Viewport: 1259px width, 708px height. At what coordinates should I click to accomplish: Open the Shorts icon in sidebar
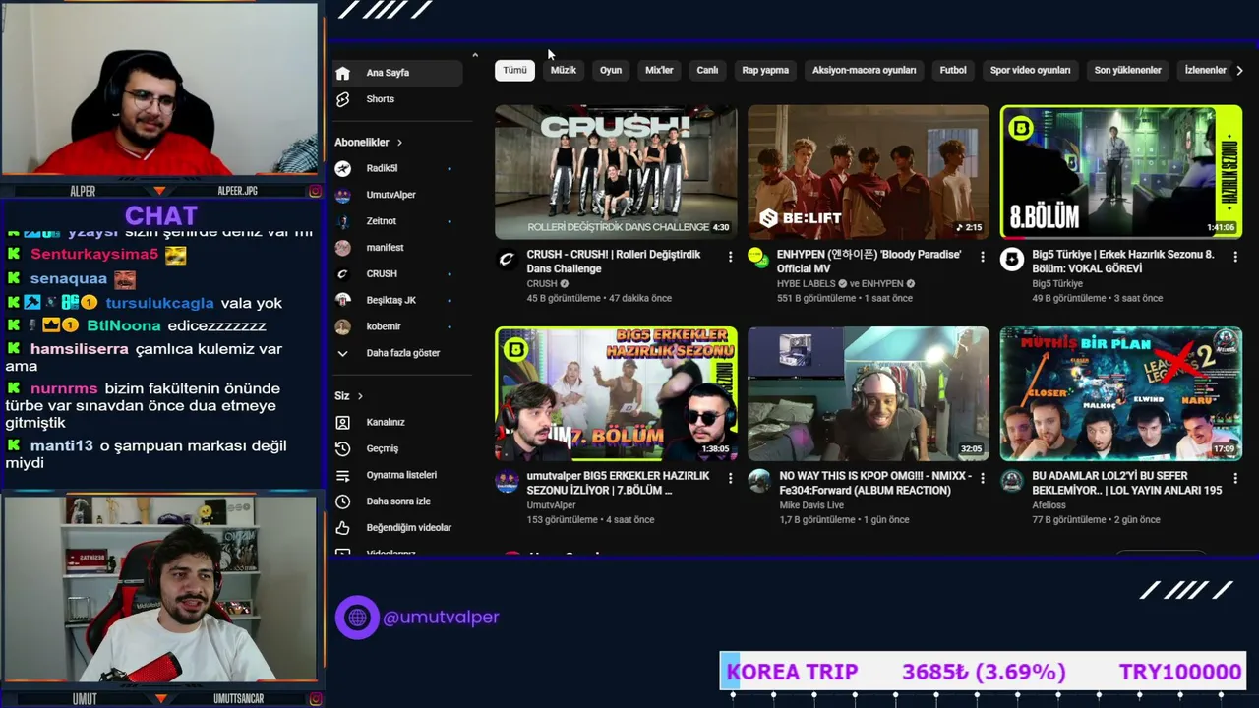pyautogui.click(x=342, y=99)
